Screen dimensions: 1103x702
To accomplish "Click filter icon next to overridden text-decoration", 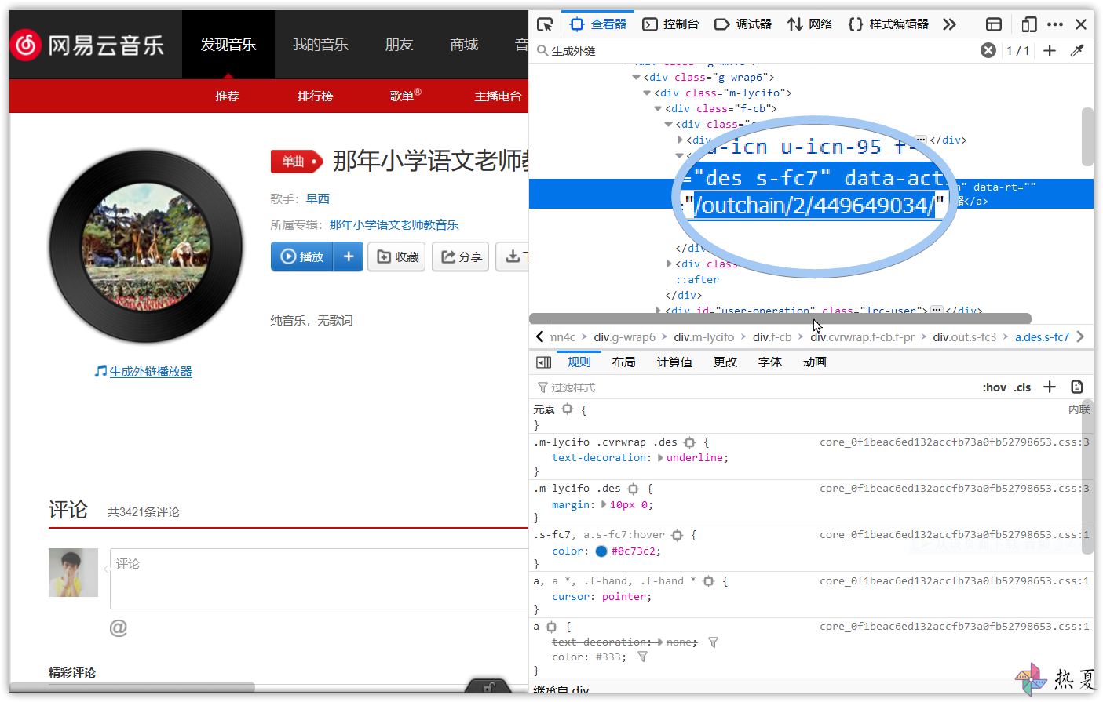I will click(x=713, y=642).
